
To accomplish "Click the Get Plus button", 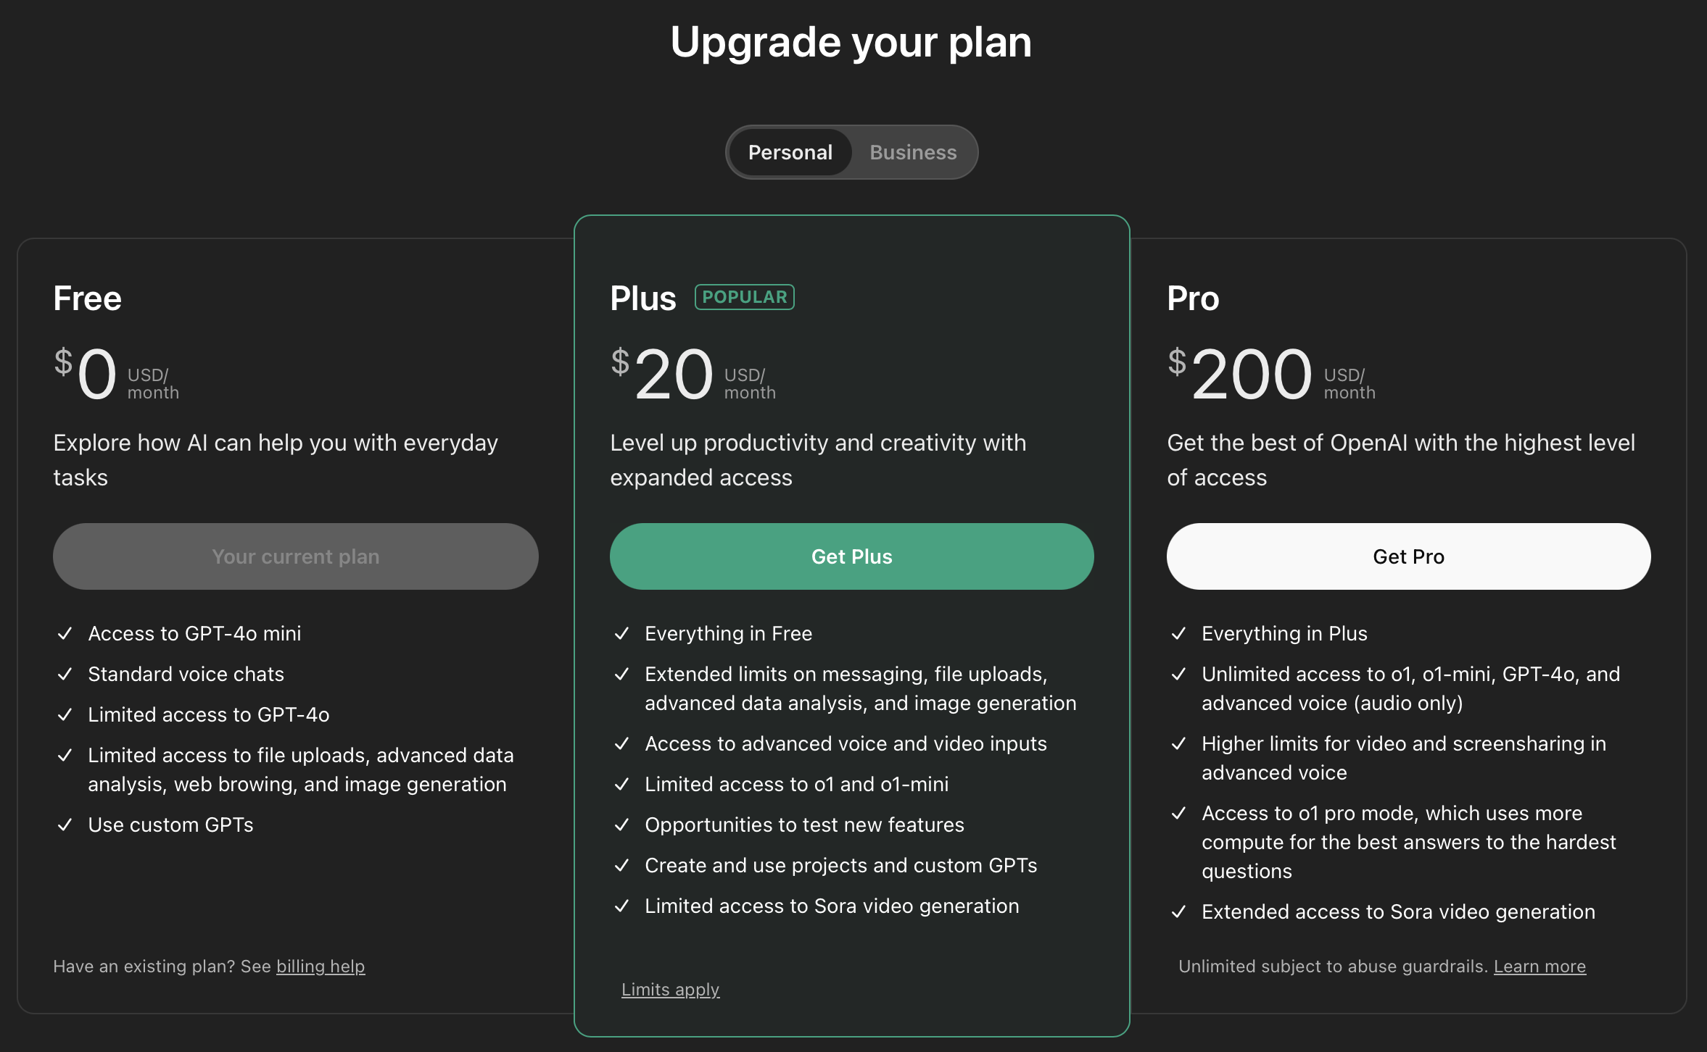I will pyautogui.click(x=851, y=556).
